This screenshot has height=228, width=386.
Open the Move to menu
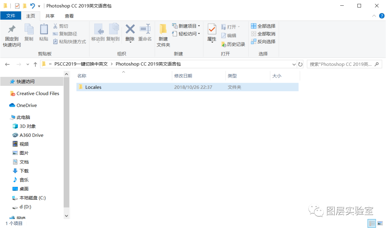(x=98, y=33)
